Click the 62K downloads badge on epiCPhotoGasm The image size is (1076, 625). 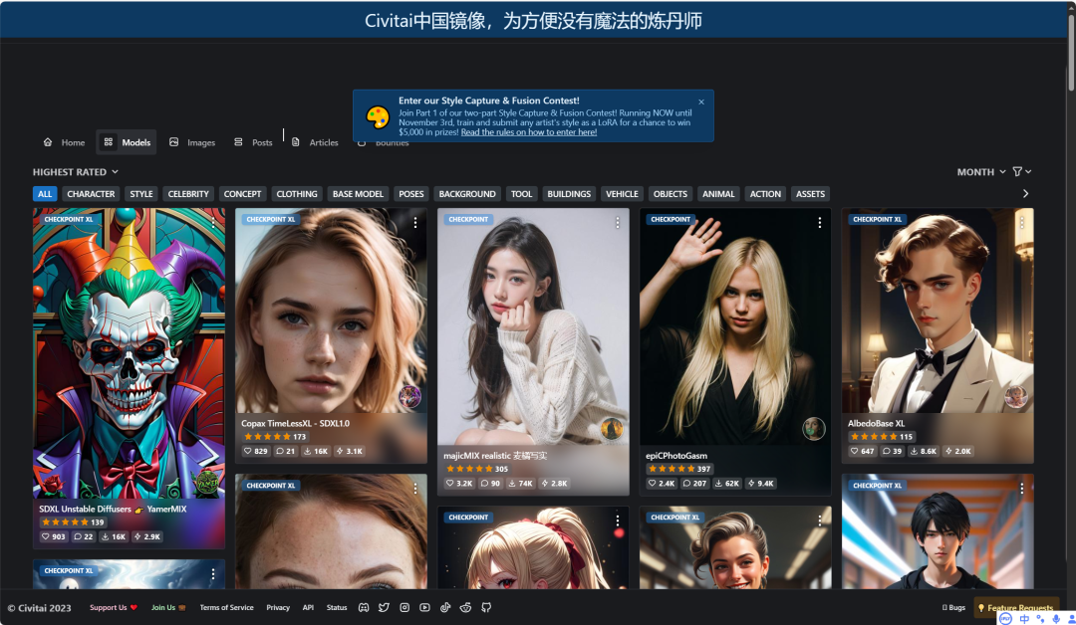[x=726, y=483]
